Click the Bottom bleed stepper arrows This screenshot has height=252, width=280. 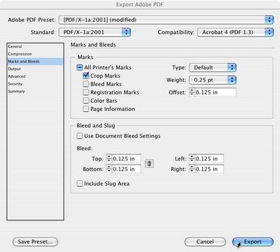109,169
